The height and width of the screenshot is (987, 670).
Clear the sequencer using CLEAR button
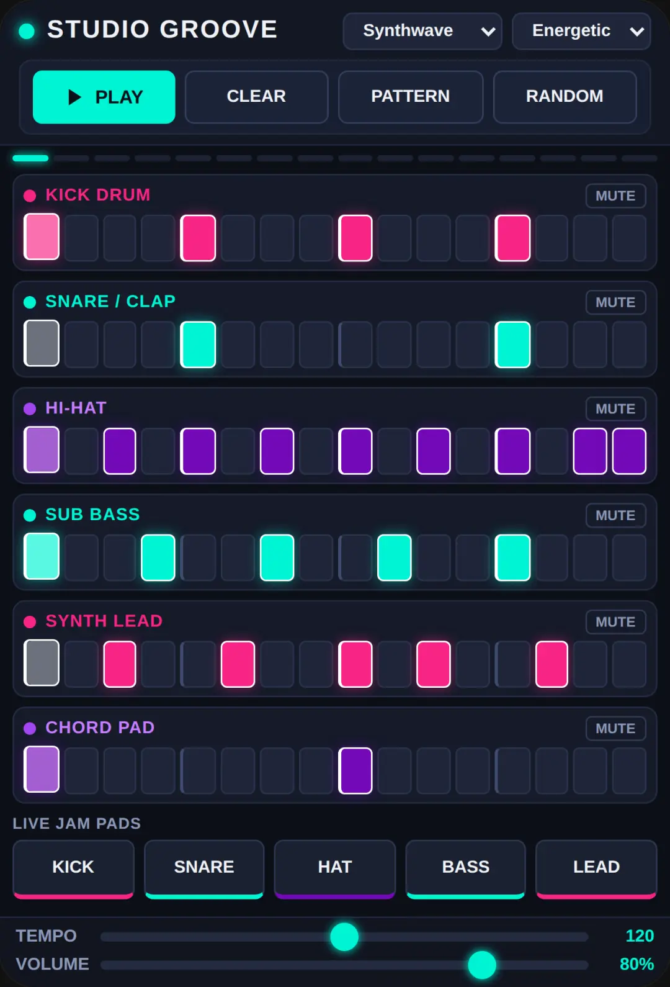click(256, 97)
